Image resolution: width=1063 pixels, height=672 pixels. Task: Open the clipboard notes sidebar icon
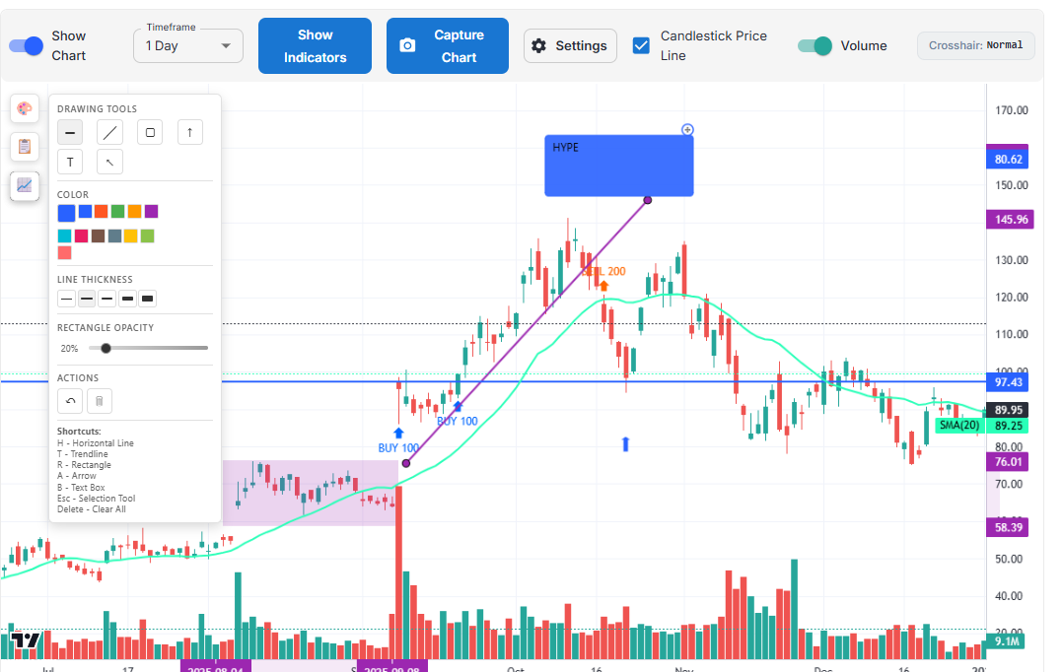click(x=25, y=147)
